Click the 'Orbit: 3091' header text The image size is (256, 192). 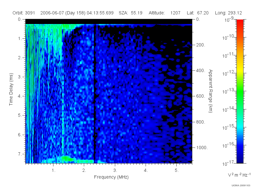pos(24,13)
